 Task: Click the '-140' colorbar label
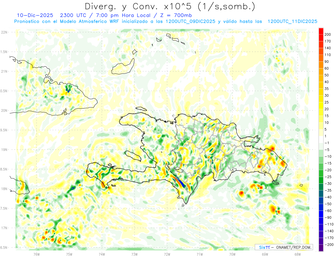point(330,231)
